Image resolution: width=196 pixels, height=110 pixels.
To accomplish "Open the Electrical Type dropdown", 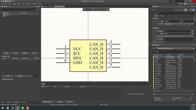I will [179, 36].
